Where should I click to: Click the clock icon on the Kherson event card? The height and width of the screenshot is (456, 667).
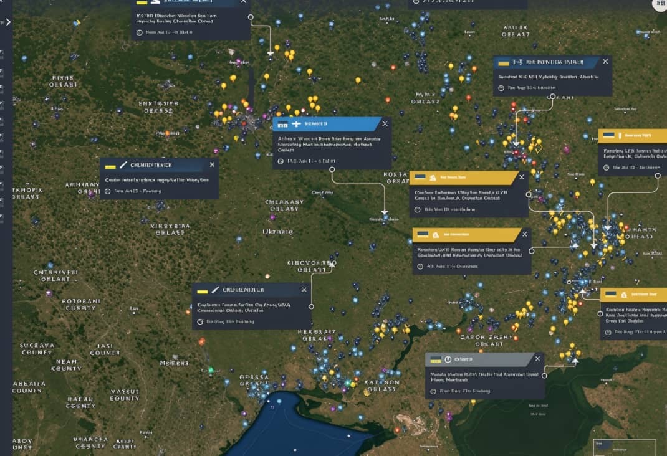coord(434,391)
